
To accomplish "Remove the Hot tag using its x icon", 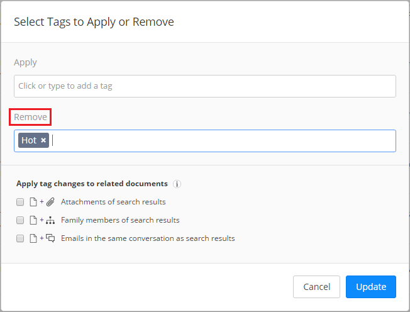I will [x=43, y=140].
